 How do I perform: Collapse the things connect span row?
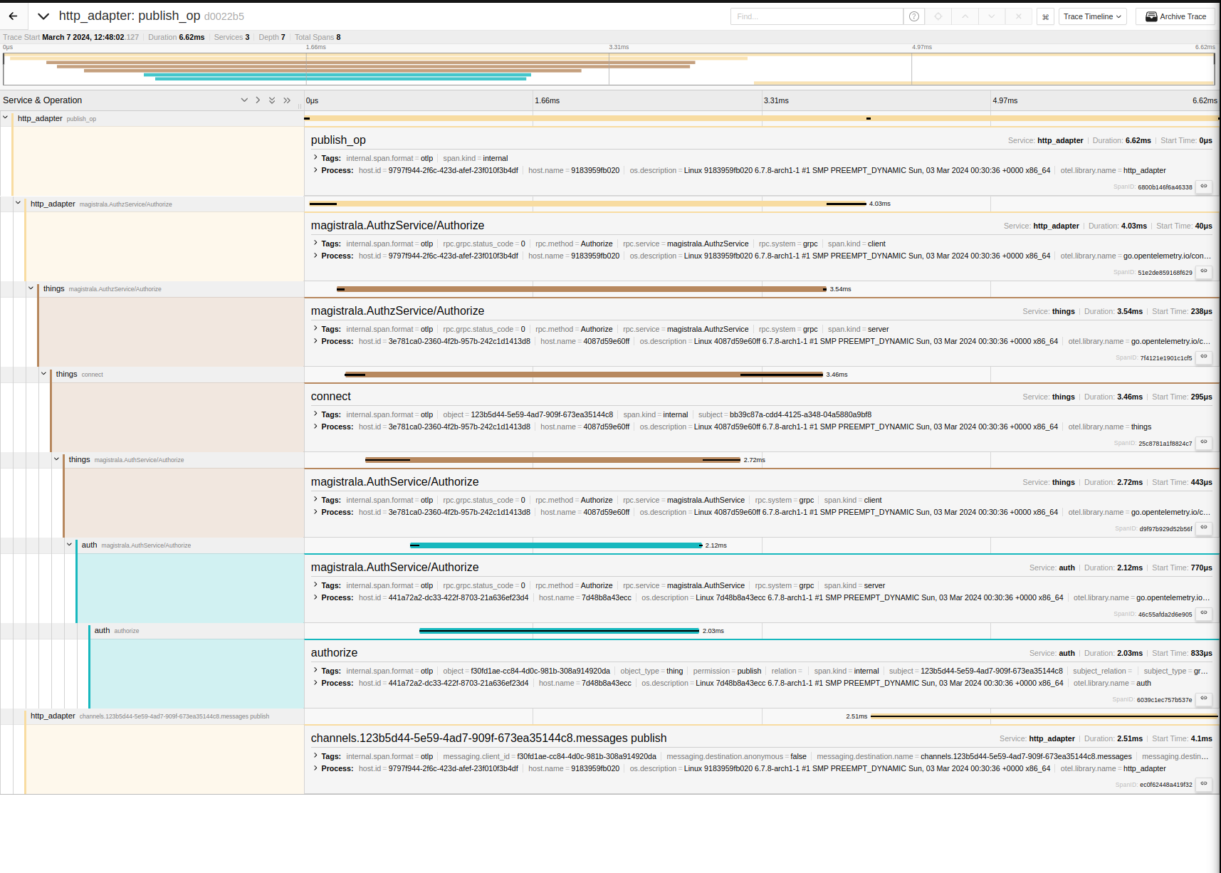pos(43,374)
